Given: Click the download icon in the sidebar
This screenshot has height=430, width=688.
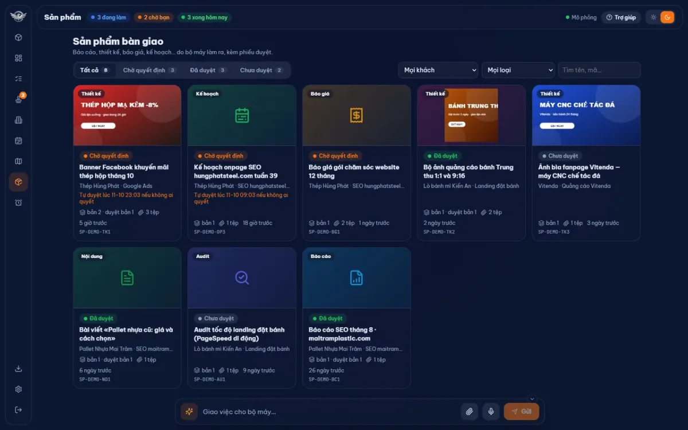Looking at the screenshot, I should (18, 369).
